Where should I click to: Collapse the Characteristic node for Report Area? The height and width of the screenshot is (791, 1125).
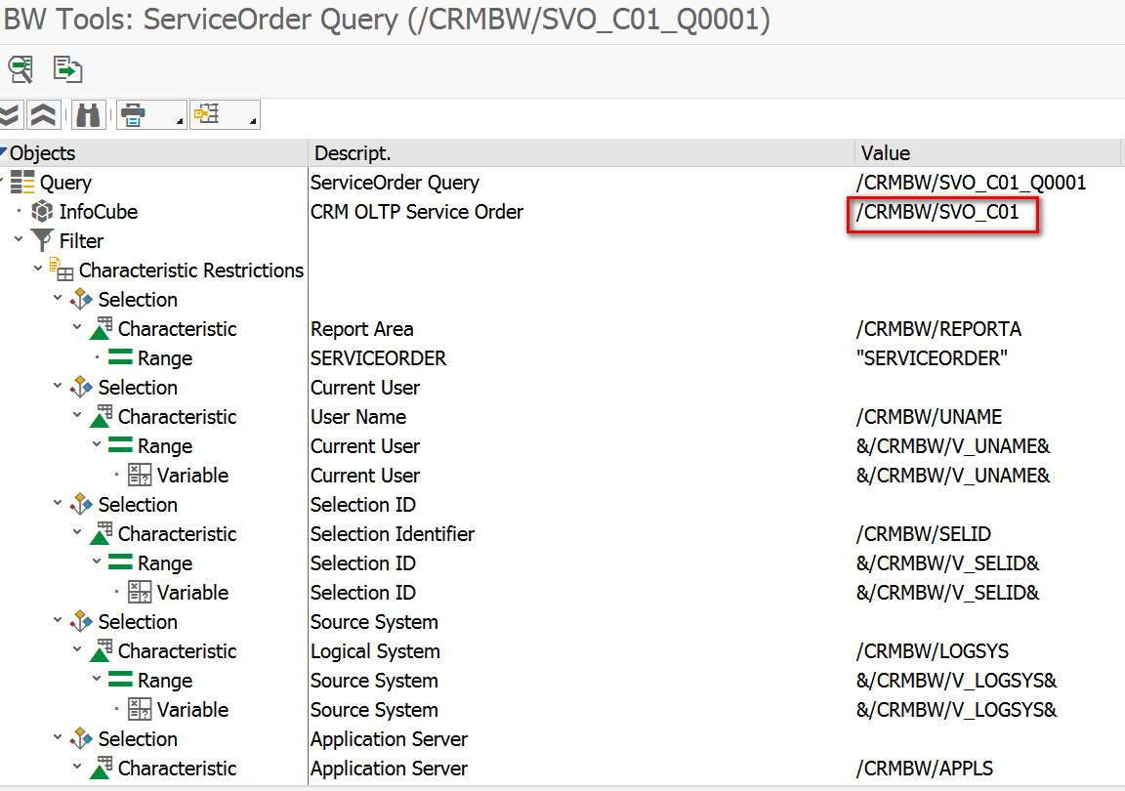[77, 326]
